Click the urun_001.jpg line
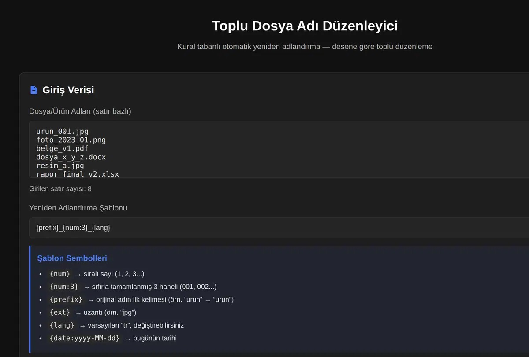Screen dimensions: 529x357 tap(62, 131)
